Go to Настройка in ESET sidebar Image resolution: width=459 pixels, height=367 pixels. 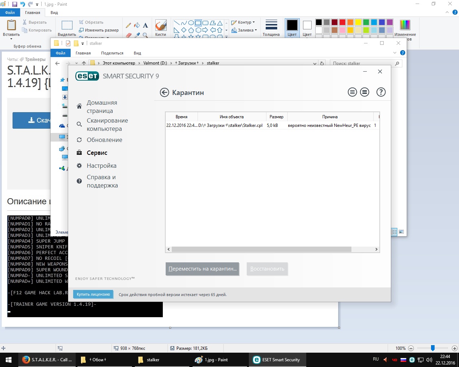pyautogui.click(x=101, y=166)
